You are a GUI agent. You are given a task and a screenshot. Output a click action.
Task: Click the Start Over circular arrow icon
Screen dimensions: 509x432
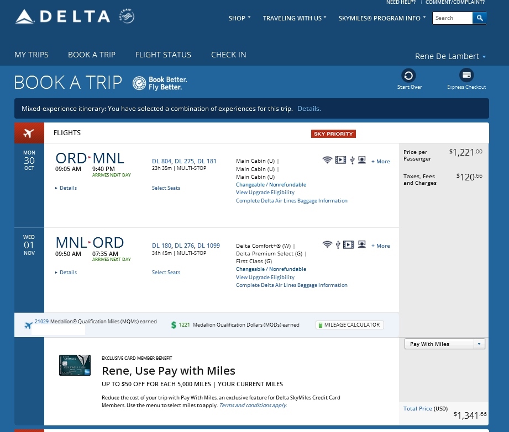point(409,76)
